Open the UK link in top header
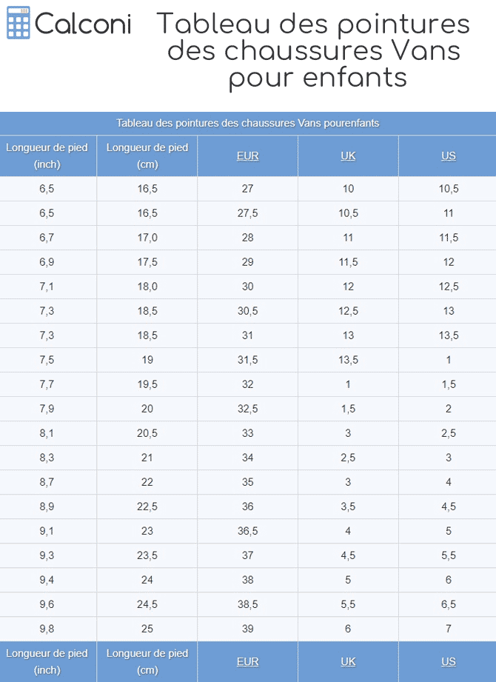This screenshot has height=682, width=496. tap(348, 156)
